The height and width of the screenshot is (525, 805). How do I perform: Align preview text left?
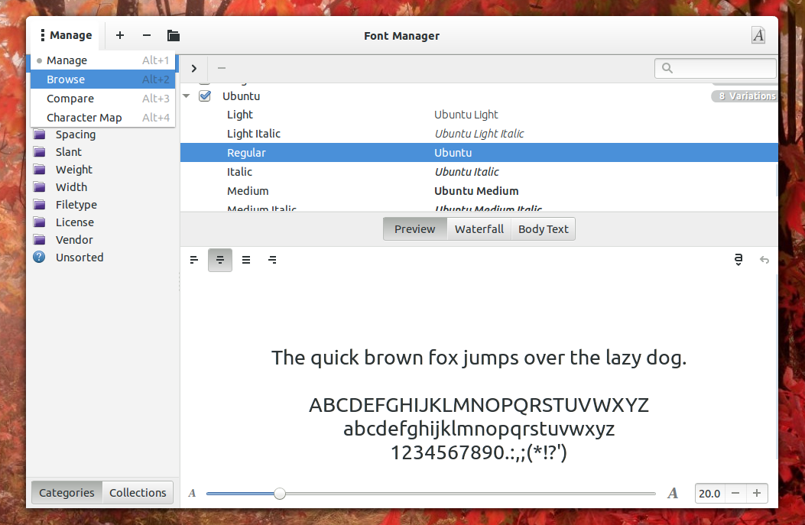[x=194, y=260]
